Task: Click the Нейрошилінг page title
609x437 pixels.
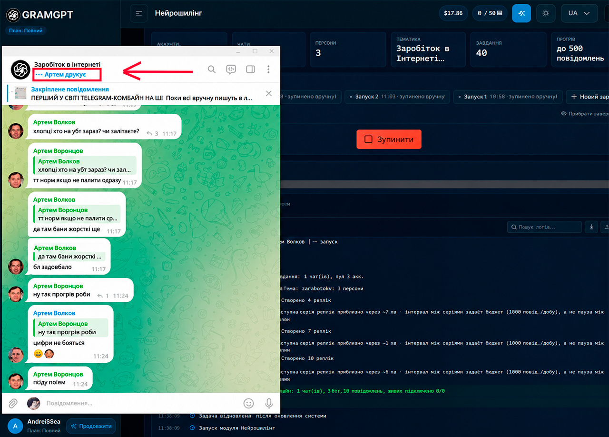Action: pos(178,13)
